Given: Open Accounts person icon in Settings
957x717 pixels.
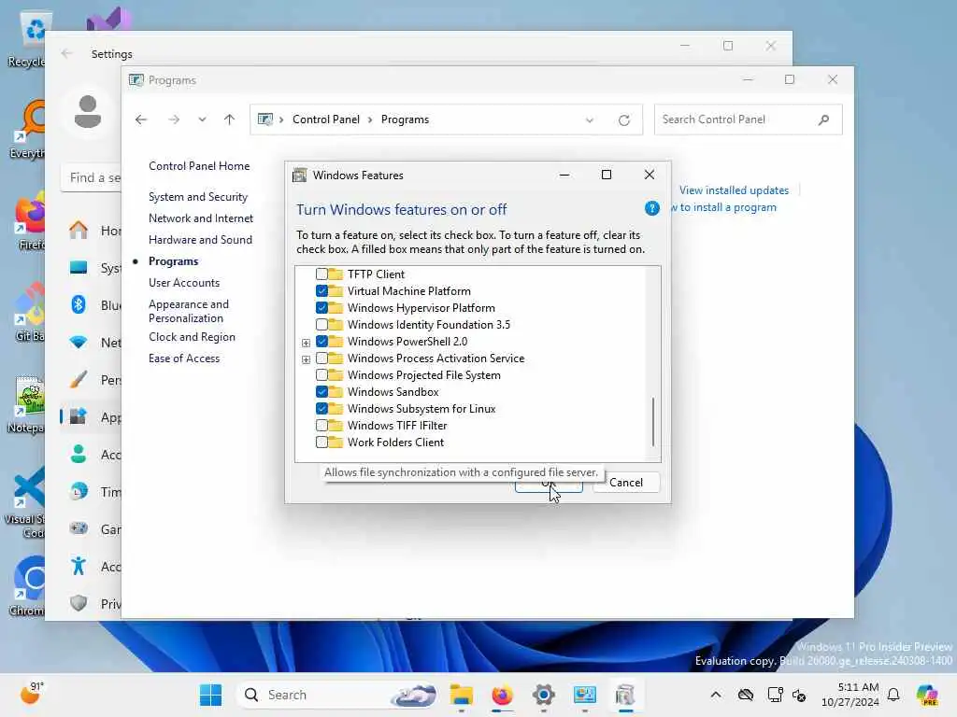Looking at the screenshot, I should coord(79,455).
